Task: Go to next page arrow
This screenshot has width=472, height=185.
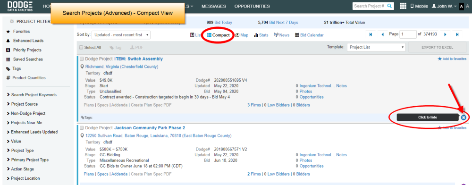Action: coord(445,34)
